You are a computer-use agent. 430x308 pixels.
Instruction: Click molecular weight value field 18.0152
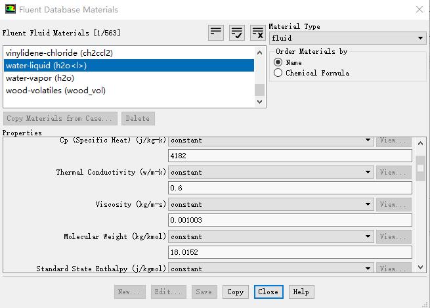[290, 252]
